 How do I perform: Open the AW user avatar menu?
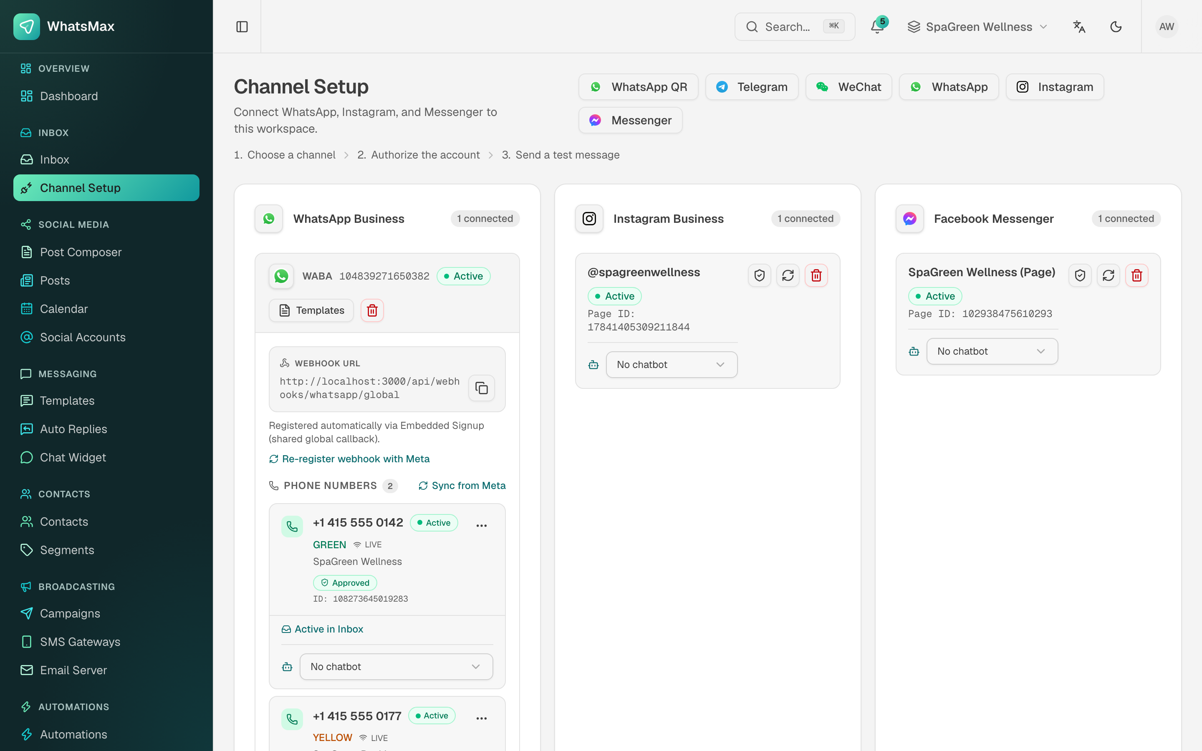click(x=1166, y=27)
